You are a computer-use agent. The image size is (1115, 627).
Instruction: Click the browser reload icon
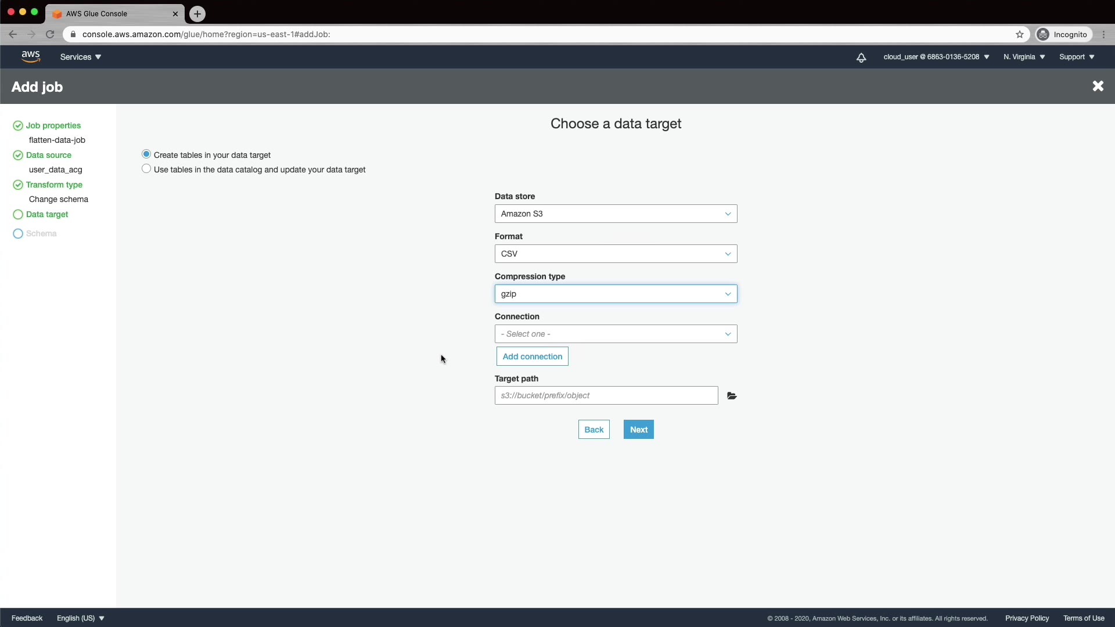[x=50, y=35]
